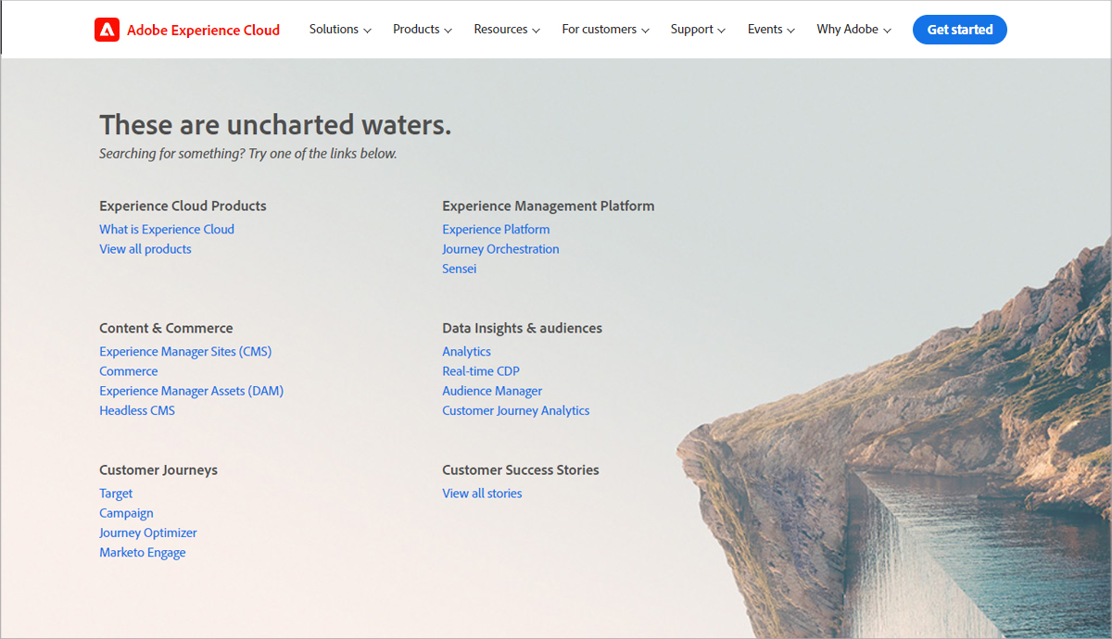
Task: Open the Journey Optimizer link
Action: (x=148, y=532)
